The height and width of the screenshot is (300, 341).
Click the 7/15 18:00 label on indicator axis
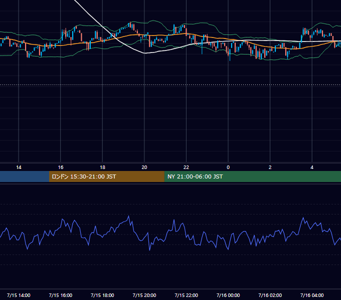pyautogui.click(x=102, y=295)
